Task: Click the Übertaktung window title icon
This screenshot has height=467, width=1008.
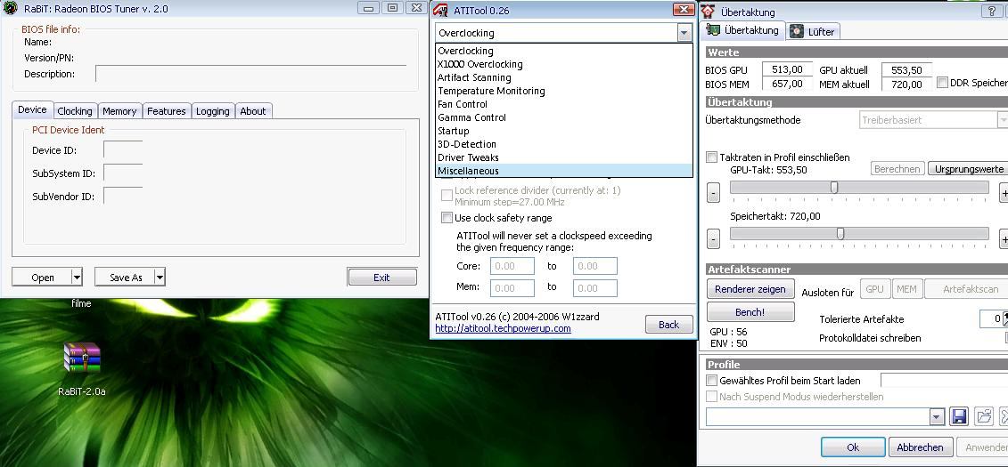Action: (x=708, y=11)
